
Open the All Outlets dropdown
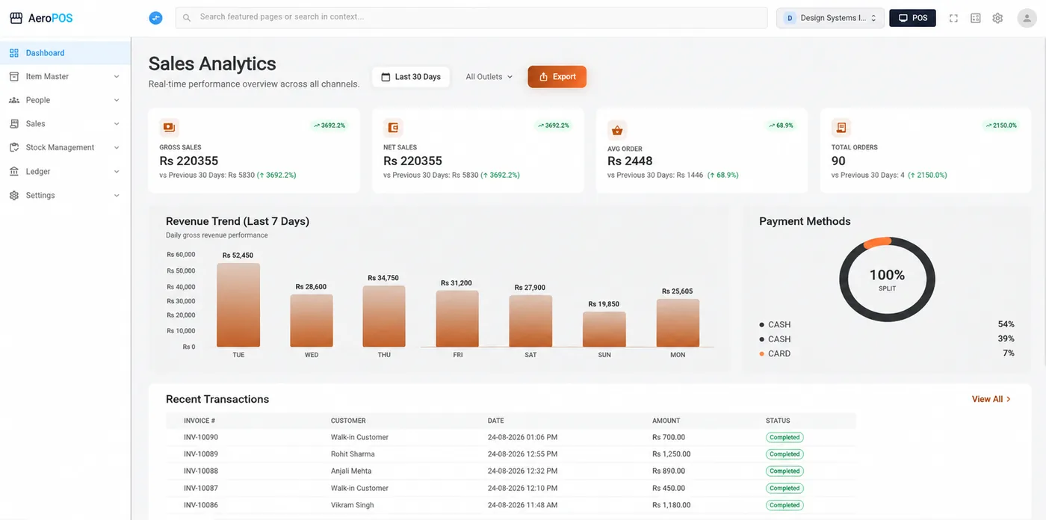point(489,77)
